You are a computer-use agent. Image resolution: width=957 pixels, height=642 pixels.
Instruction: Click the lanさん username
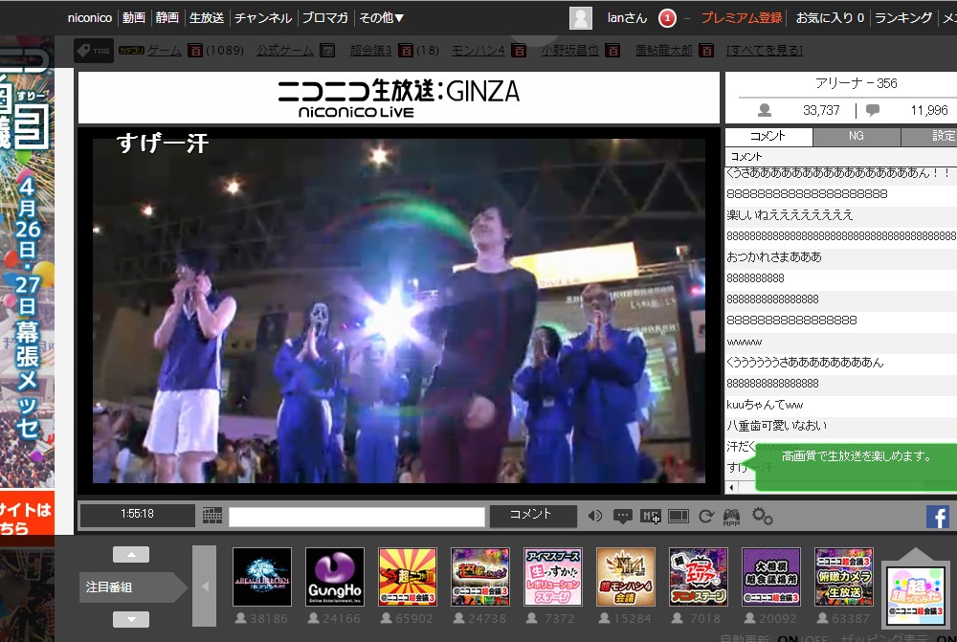[x=627, y=17]
